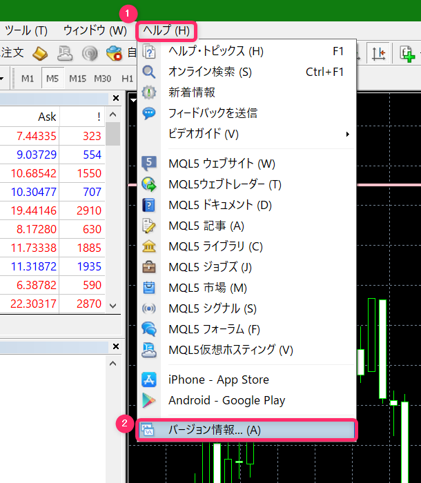Click lower panel scroll up arrow

(112, 364)
